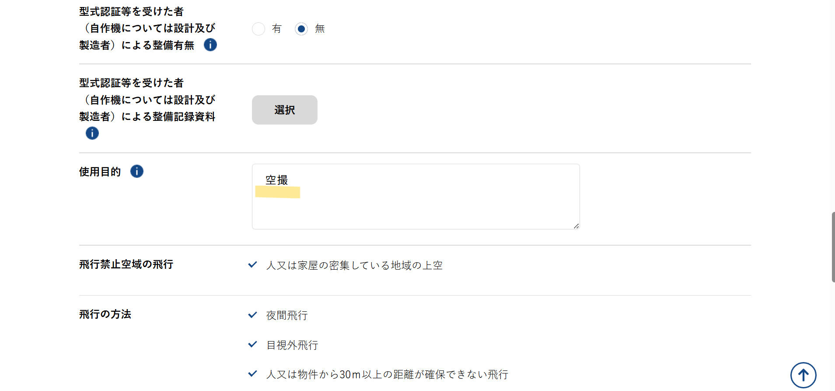Click the による整備記録資料 label text

tap(168, 116)
